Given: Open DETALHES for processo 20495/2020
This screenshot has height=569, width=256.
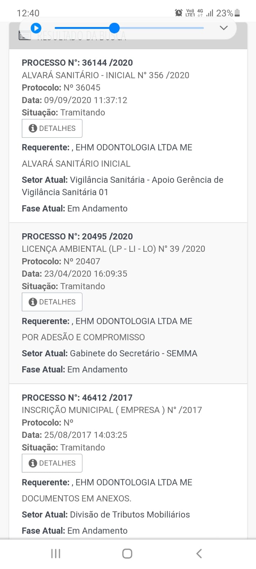Looking at the screenshot, I should (x=52, y=302).
